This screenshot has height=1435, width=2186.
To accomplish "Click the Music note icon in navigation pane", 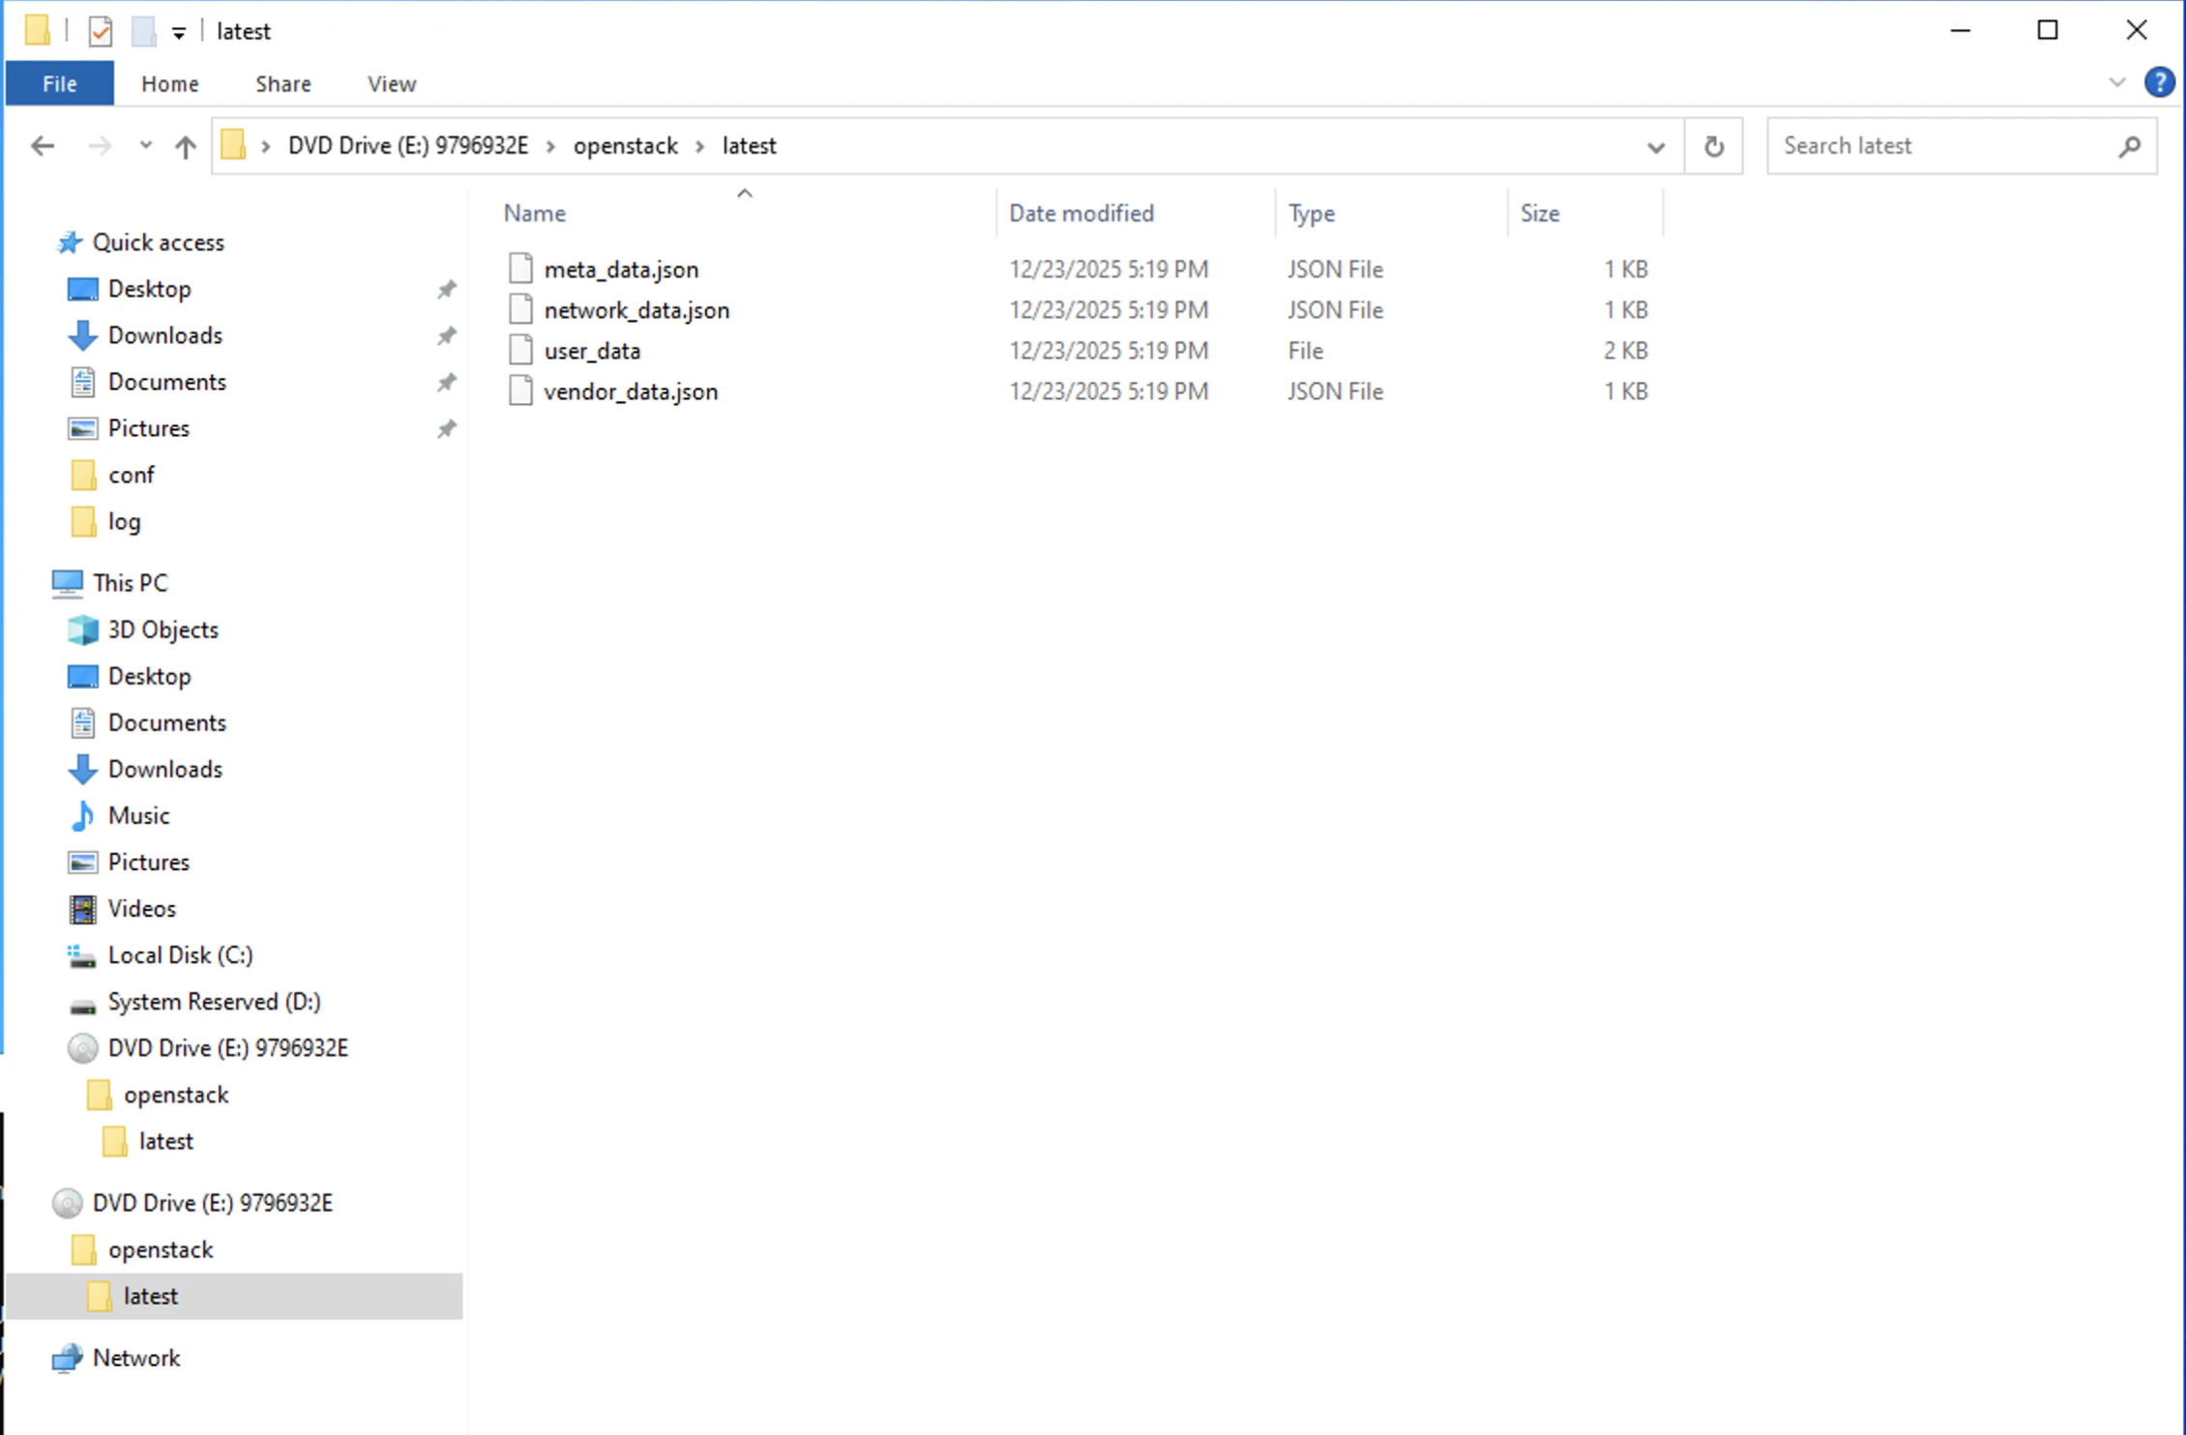I will coord(82,815).
